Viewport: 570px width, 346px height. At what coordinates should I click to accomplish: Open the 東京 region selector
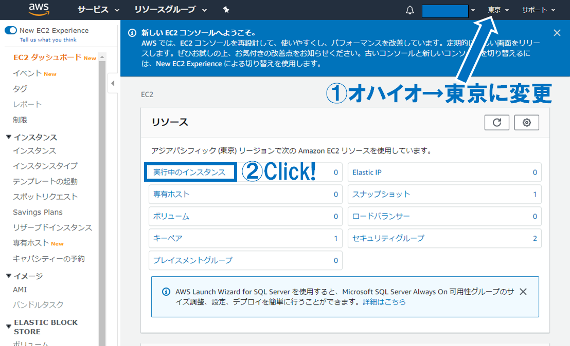pyautogui.click(x=498, y=10)
